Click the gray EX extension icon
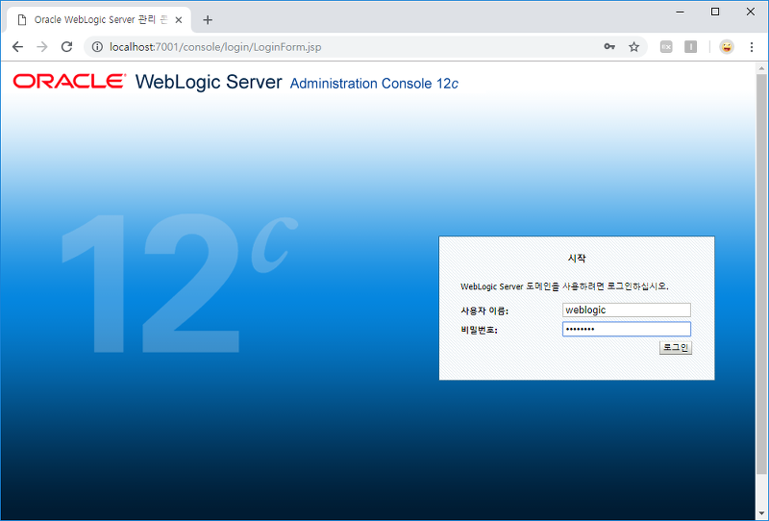This screenshot has width=769, height=521. coord(666,46)
